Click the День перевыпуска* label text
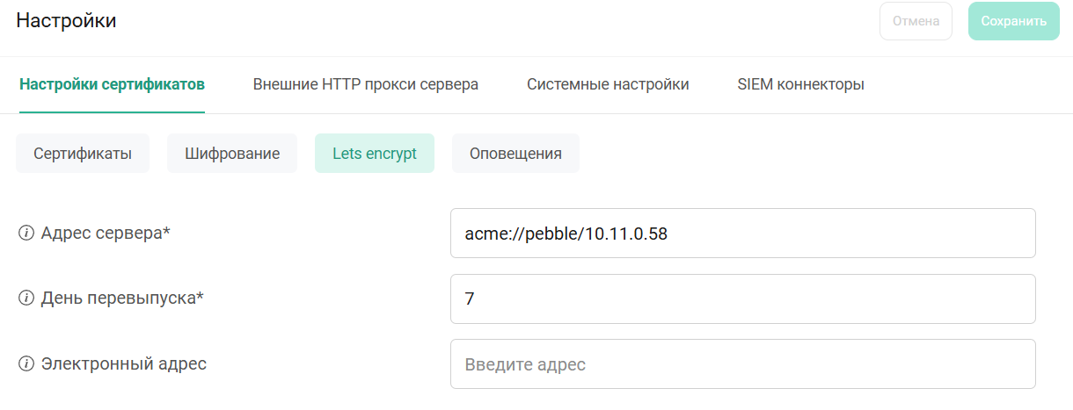This screenshot has height=410, width=1073. [122, 299]
